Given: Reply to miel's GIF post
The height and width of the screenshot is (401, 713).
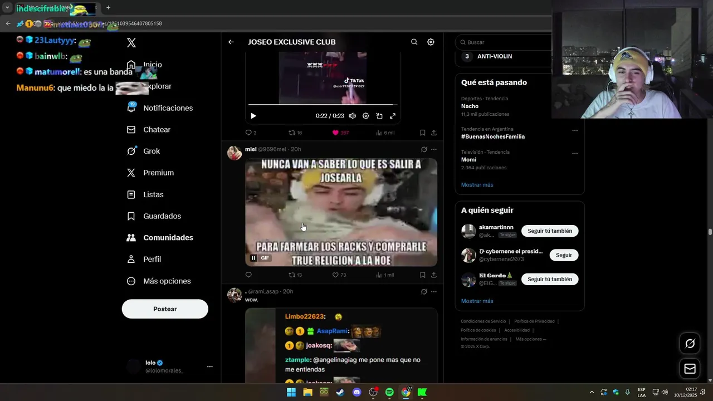Looking at the screenshot, I should pos(248,275).
